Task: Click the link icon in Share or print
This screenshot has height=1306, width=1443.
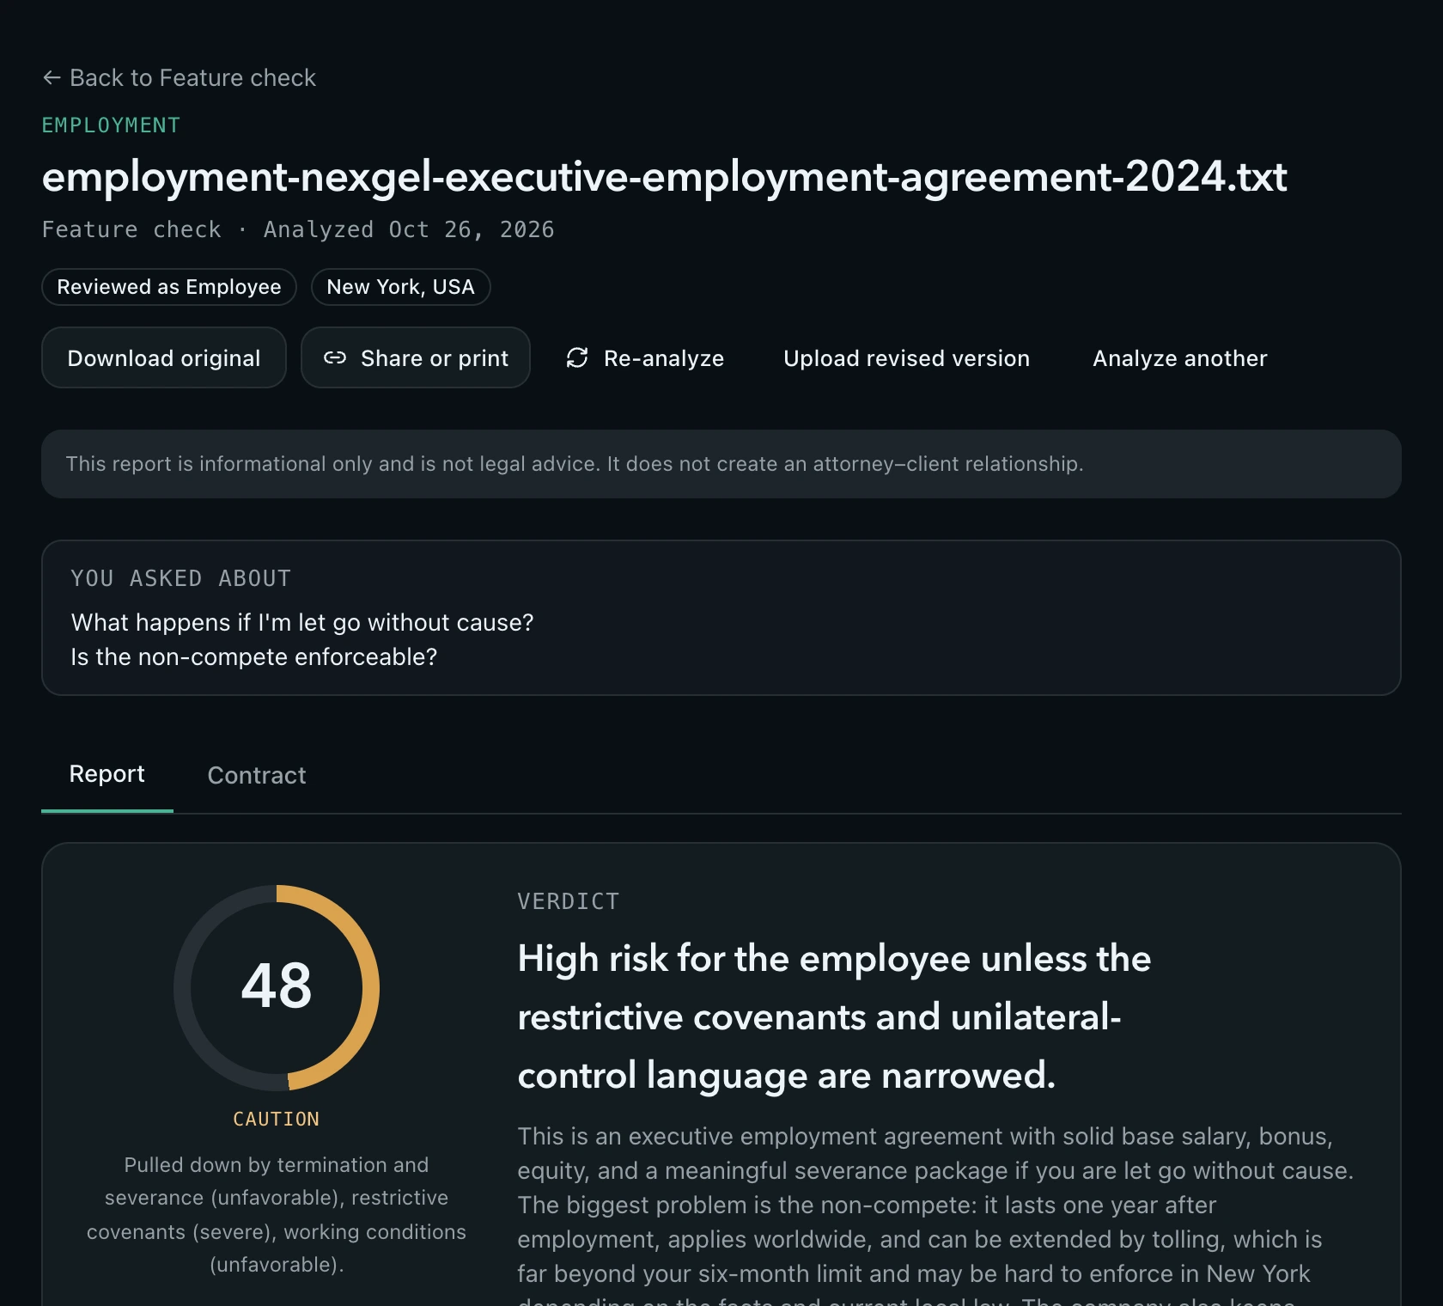Action: [335, 358]
